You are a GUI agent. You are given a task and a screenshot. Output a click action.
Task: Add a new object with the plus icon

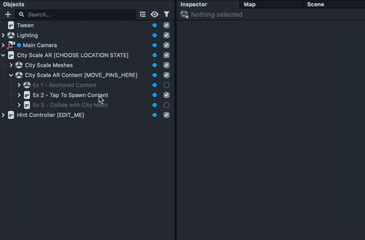(8, 14)
